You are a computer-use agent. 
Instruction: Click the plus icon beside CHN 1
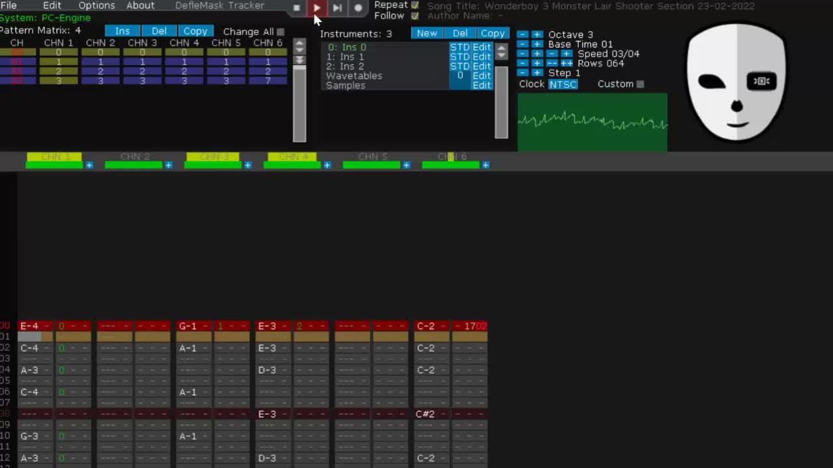(x=89, y=165)
